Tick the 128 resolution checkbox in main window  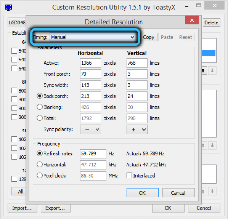pos(14,179)
